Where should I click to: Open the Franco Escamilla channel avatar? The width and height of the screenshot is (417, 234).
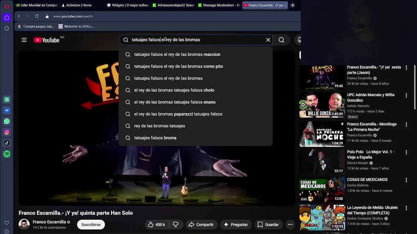click(x=24, y=224)
